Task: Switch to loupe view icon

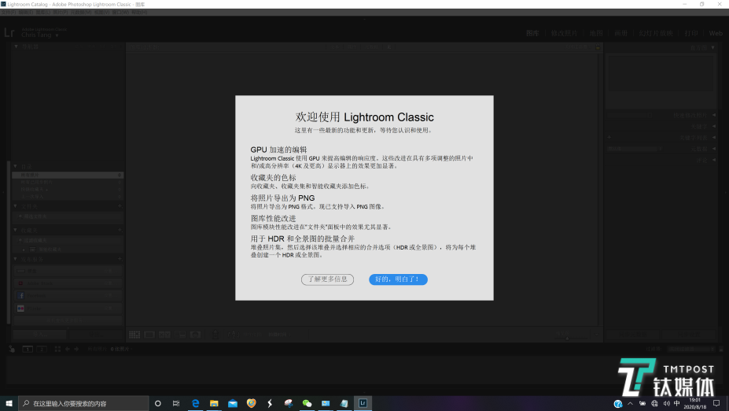Action: point(149,335)
